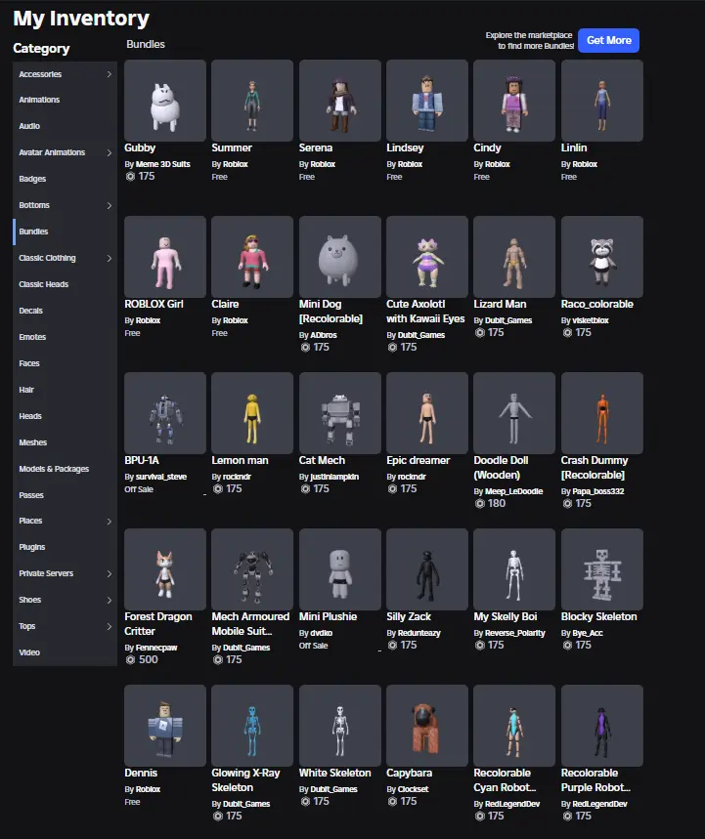Select the Serena bundle image

tap(340, 101)
